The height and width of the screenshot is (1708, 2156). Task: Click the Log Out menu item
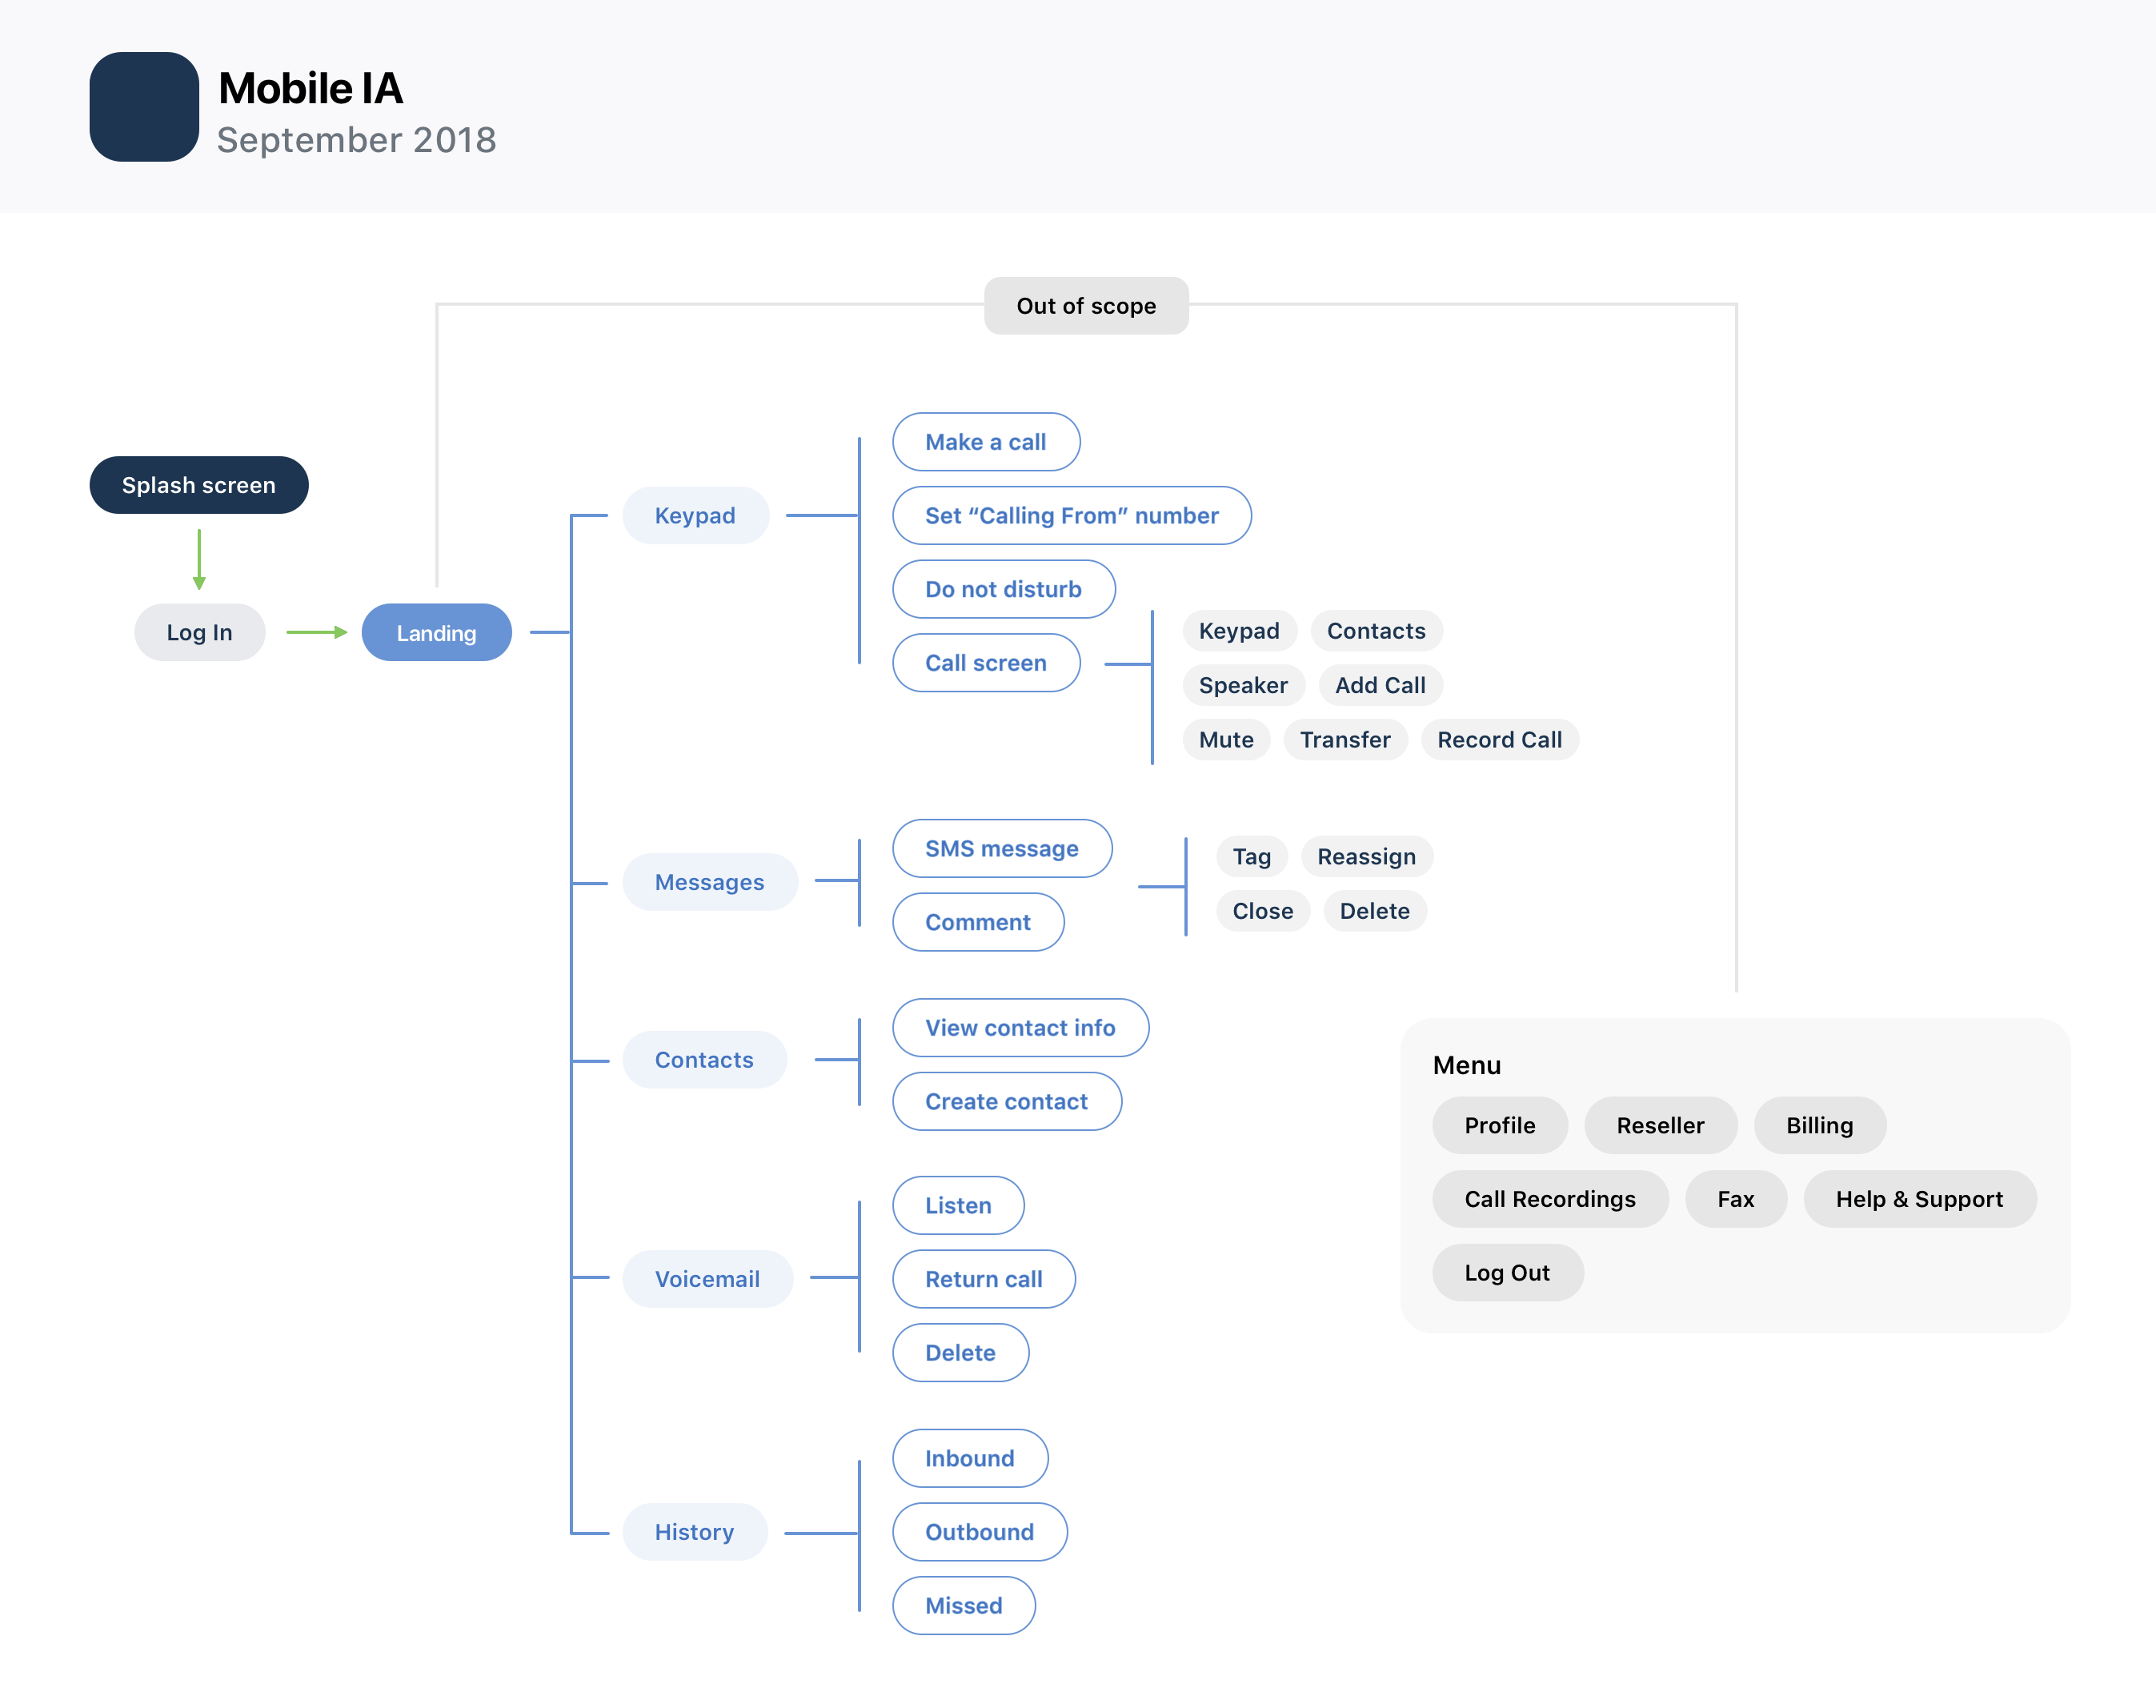pyautogui.click(x=1507, y=1273)
